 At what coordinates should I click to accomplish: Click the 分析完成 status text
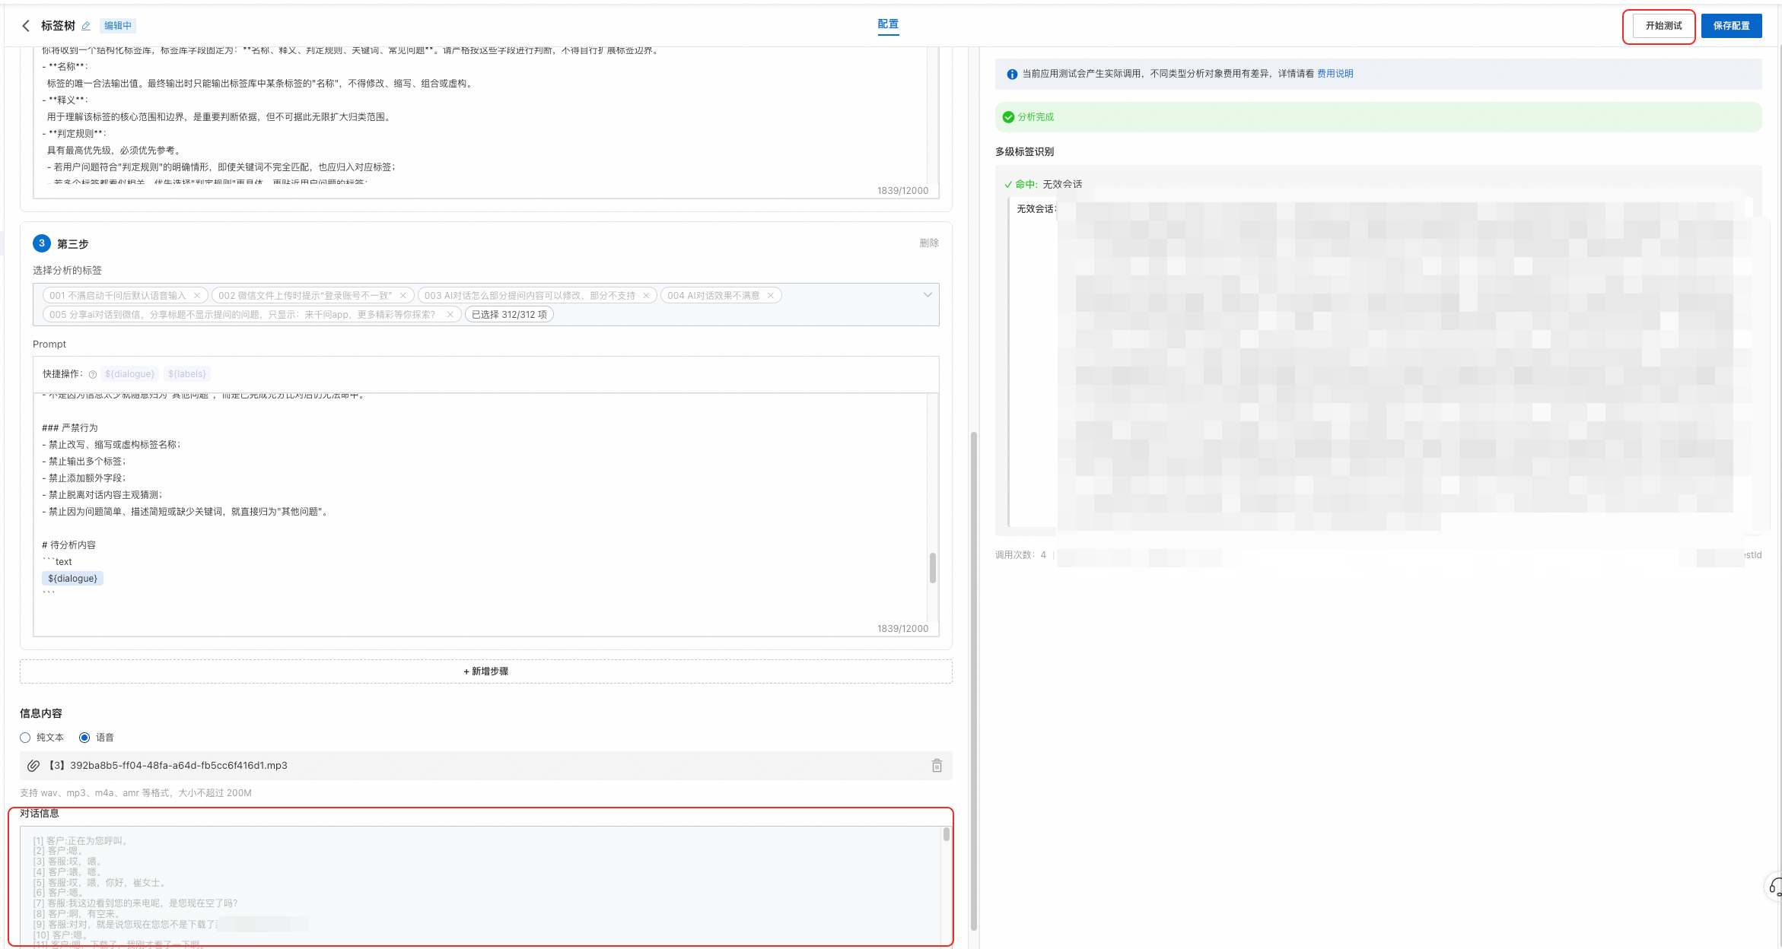tap(1036, 117)
